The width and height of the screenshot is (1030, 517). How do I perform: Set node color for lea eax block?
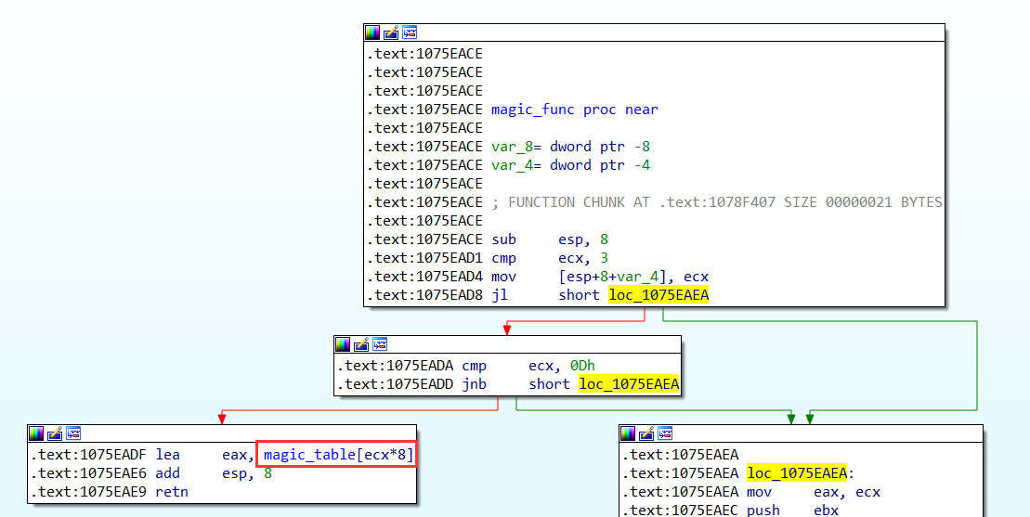[x=36, y=433]
